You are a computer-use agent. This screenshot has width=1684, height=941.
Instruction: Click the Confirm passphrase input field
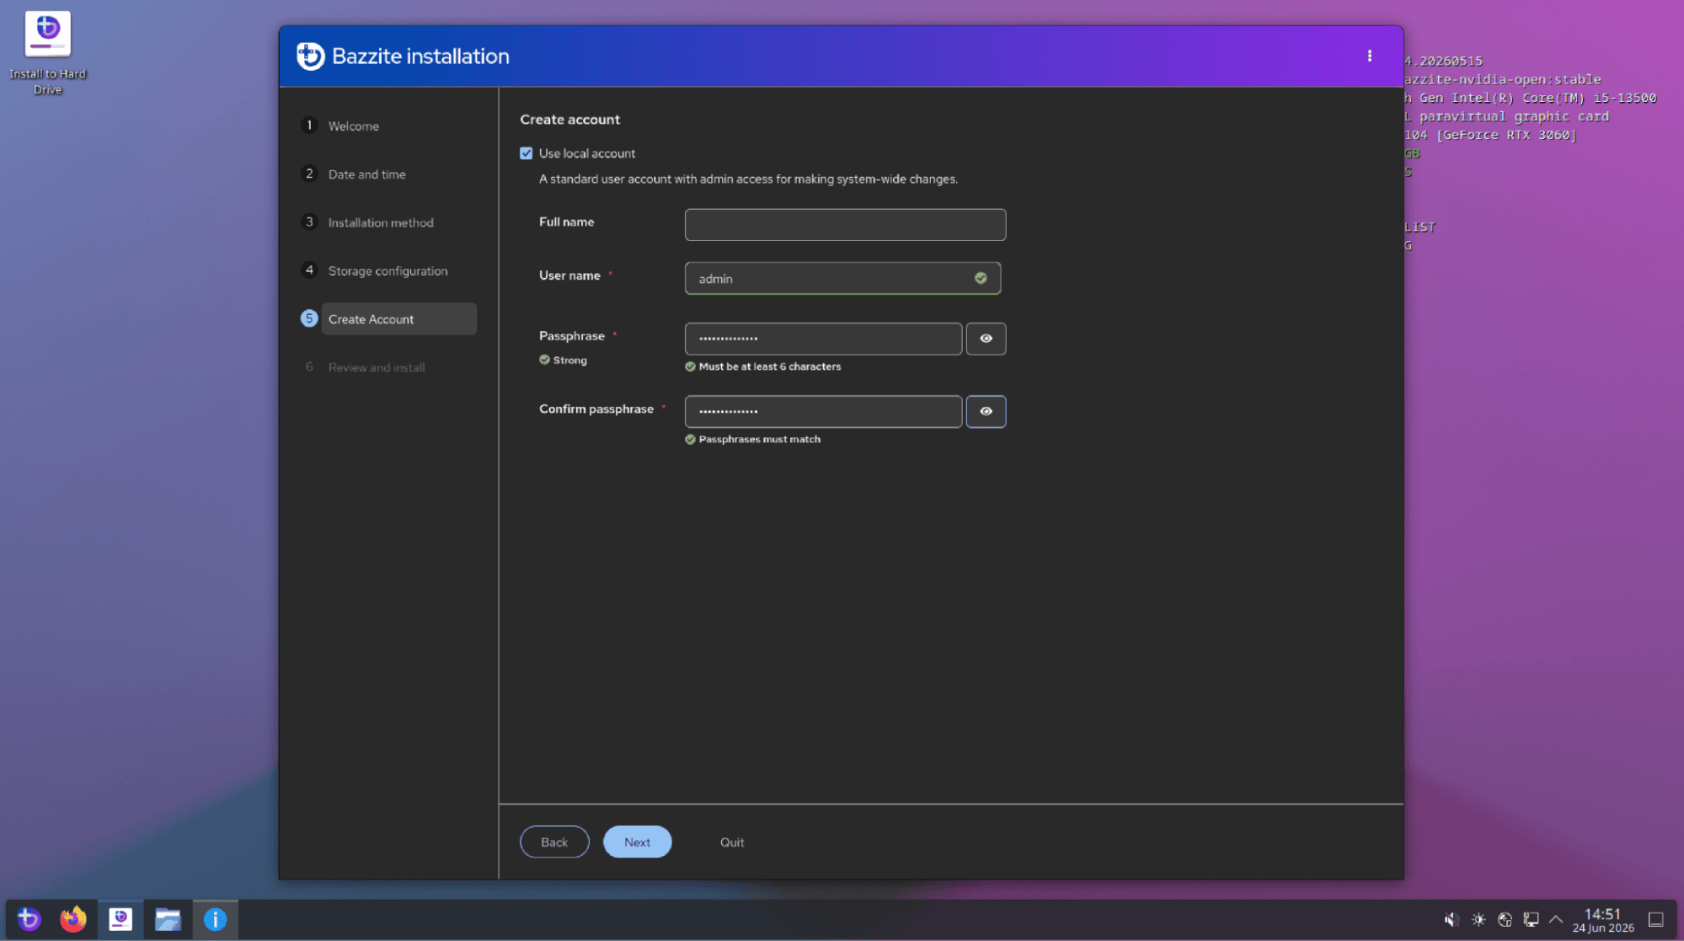(x=823, y=411)
